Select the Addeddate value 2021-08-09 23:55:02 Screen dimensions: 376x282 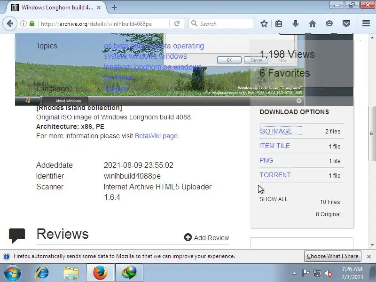pos(138,165)
